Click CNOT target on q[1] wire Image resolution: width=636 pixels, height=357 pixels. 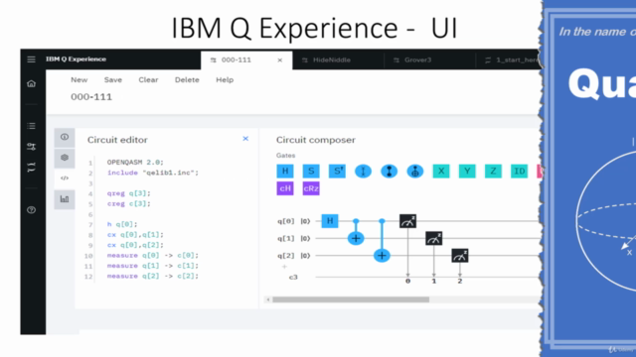pos(356,238)
